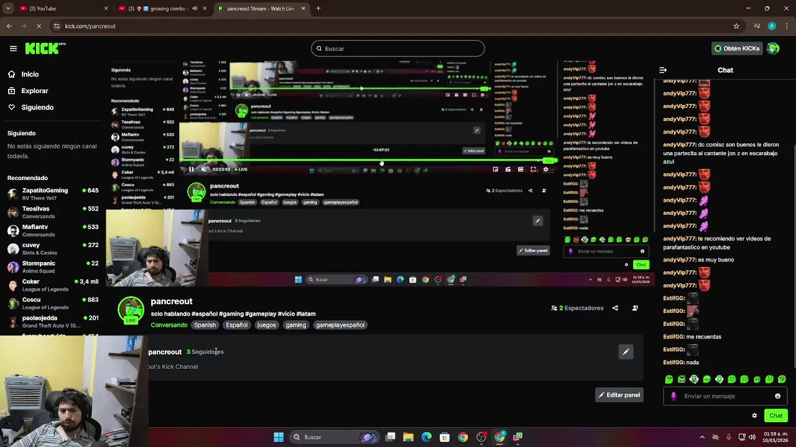Open Microsoft Edge from taskbar

(x=427, y=437)
